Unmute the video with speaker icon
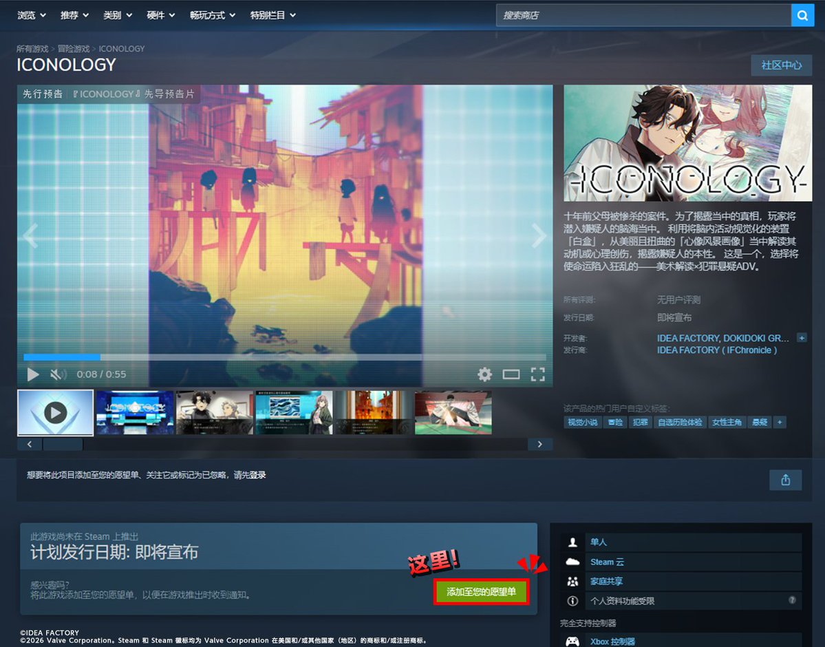The height and width of the screenshot is (647, 825). pyautogui.click(x=58, y=374)
